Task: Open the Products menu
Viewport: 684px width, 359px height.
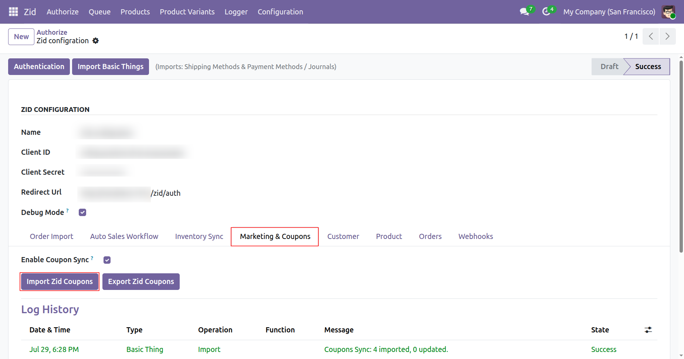Action: [x=135, y=12]
